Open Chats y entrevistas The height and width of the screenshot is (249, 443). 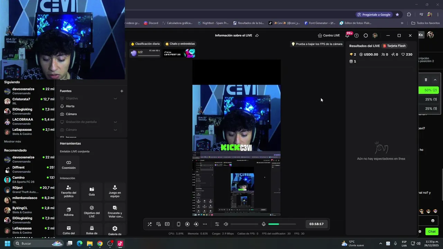[x=180, y=44]
